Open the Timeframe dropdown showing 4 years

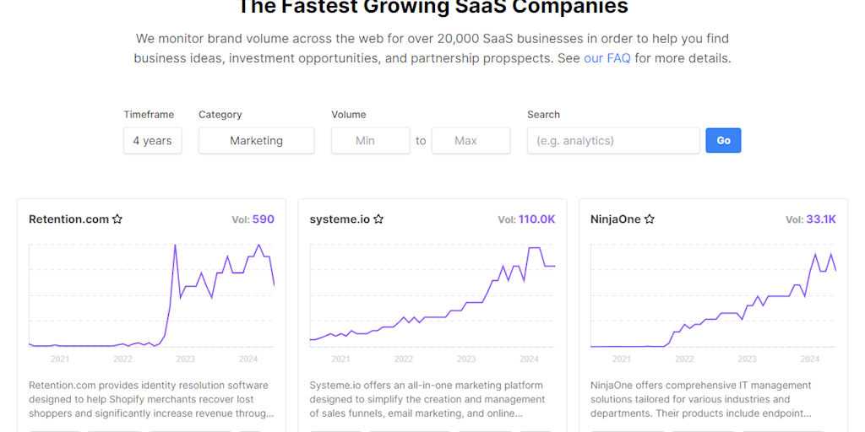pos(152,141)
